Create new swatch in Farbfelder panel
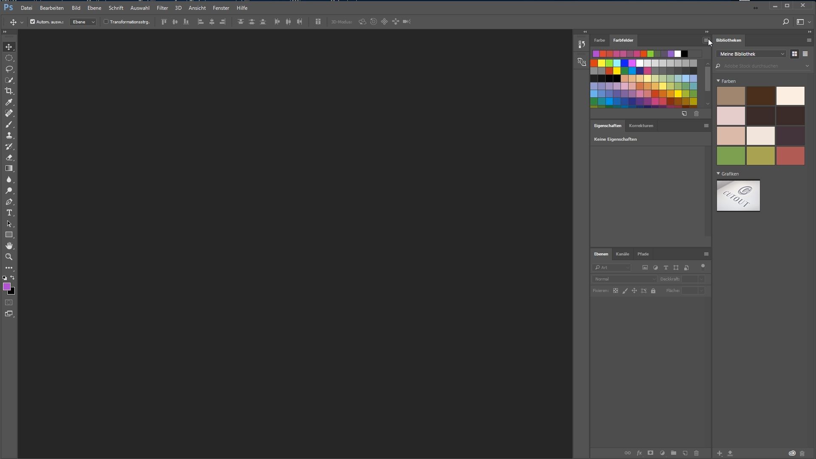The image size is (816, 459). (x=684, y=114)
